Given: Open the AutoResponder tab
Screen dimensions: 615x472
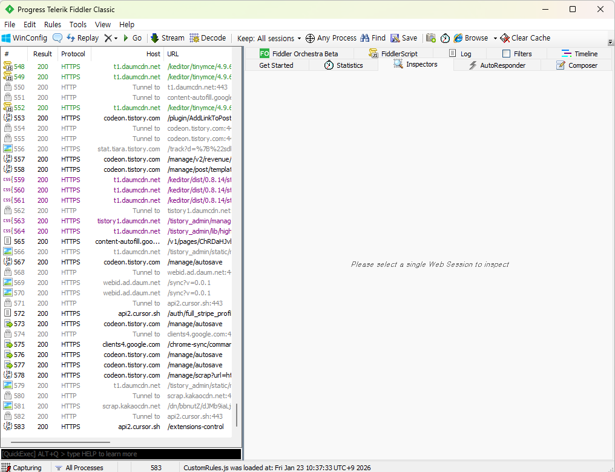Looking at the screenshot, I should [497, 65].
